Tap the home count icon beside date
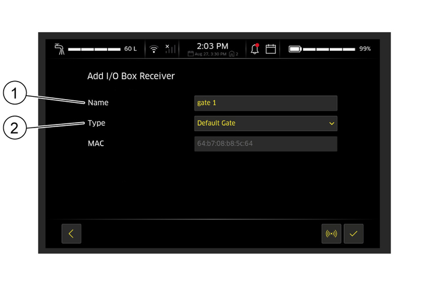Viewport: 429px width, 286px height. click(233, 54)
